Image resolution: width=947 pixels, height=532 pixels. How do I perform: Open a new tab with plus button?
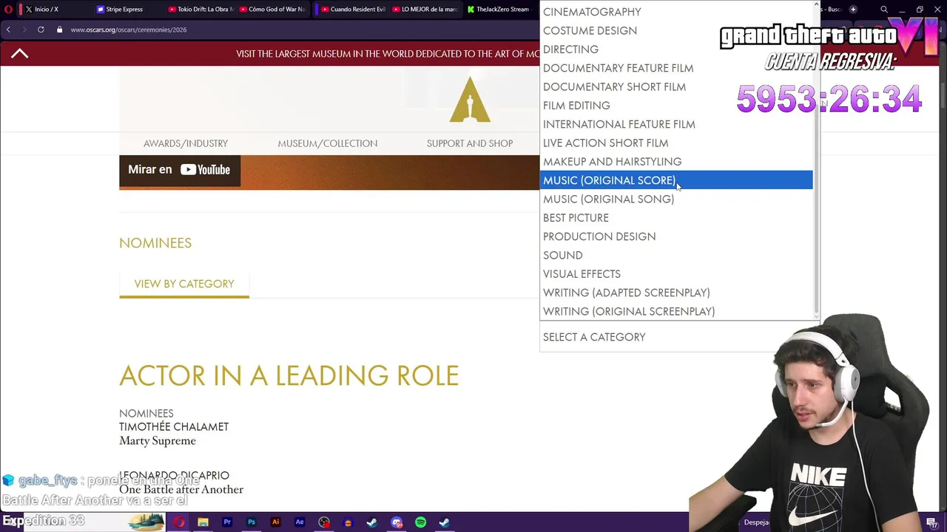pos(853,9)
